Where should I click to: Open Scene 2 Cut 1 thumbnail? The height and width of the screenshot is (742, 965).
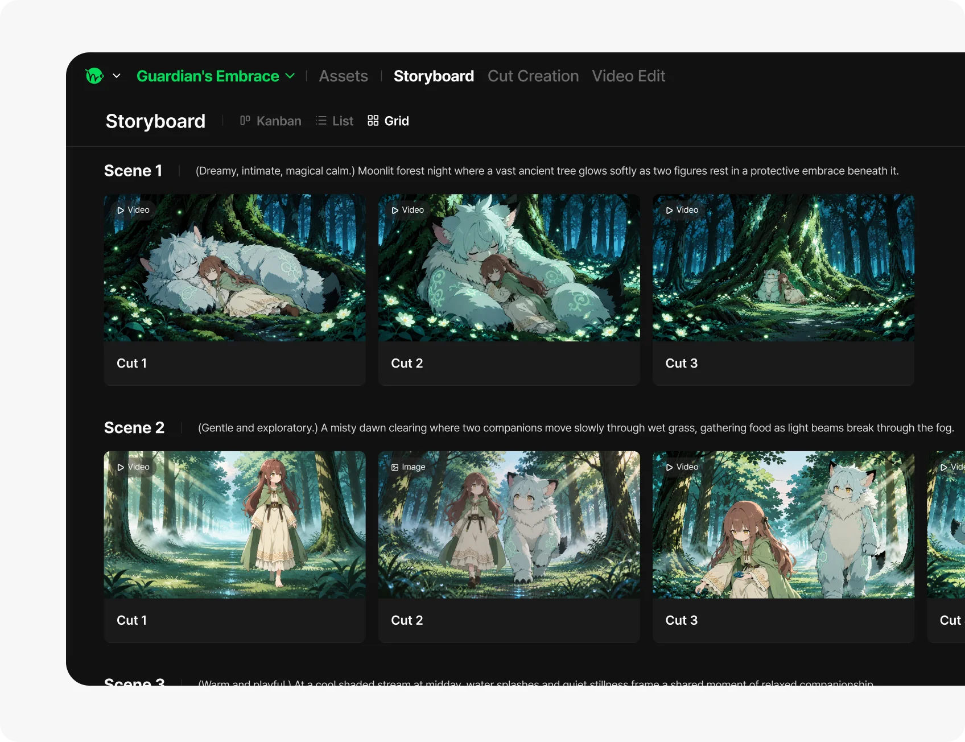point(235,525)
